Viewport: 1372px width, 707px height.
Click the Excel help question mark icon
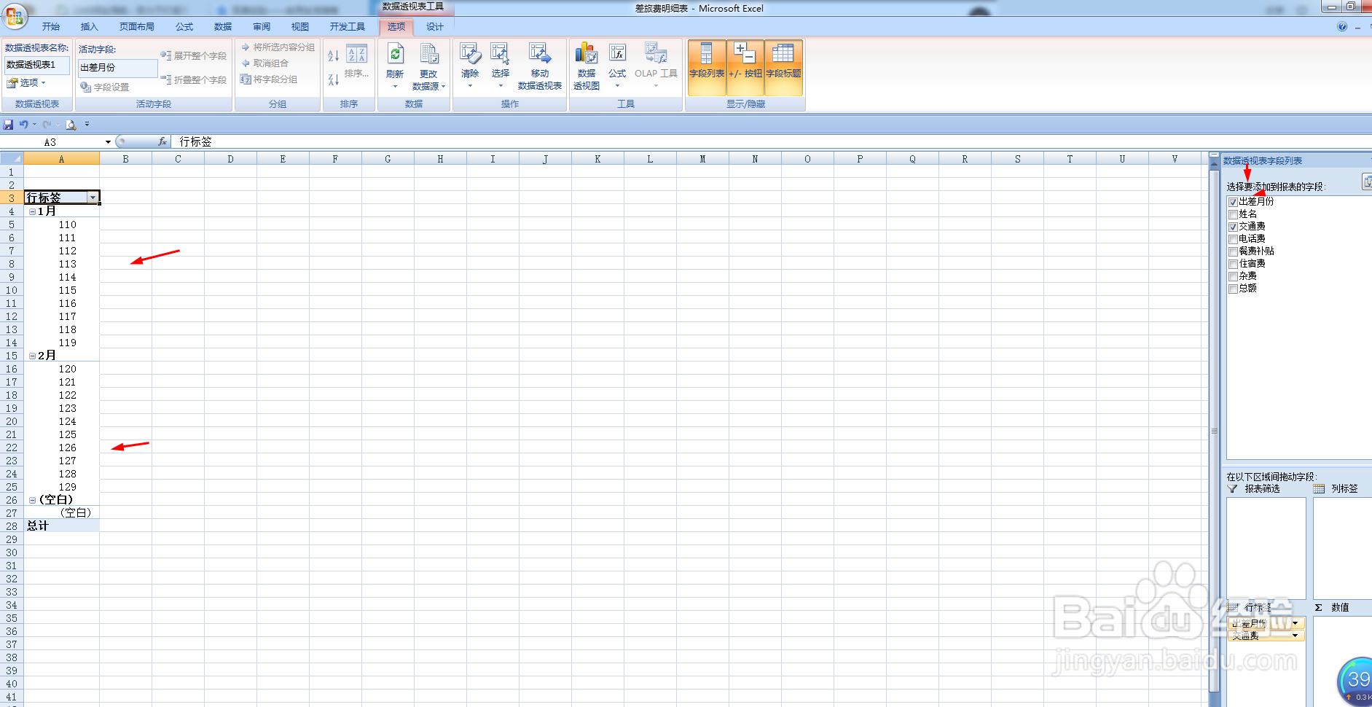(x=1342, y=27)
